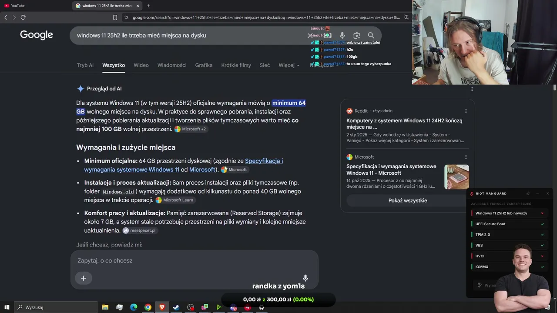
Task: Click the browser forward arrow
Action: (x=14, y=17)
